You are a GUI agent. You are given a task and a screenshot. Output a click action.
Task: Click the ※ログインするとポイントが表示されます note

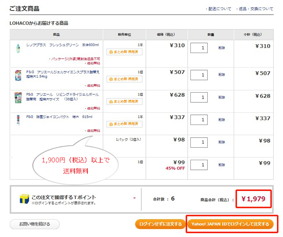pyautogui.click(x=63, y=203)
